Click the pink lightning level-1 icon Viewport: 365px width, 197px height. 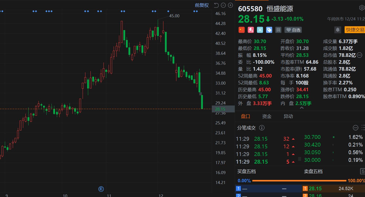point(251,30)
